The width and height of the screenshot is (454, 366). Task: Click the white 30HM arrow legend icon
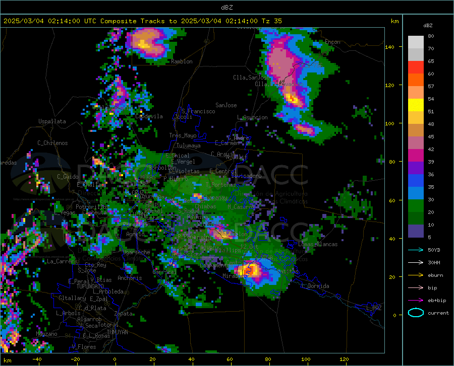coord(416,262)
